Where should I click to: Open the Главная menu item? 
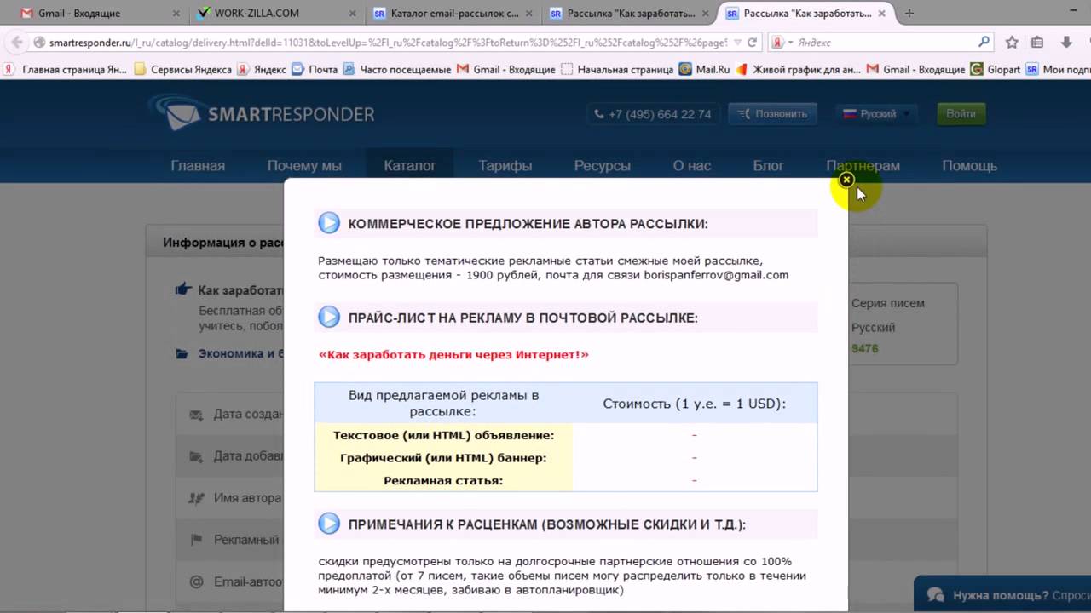point(198,166)
